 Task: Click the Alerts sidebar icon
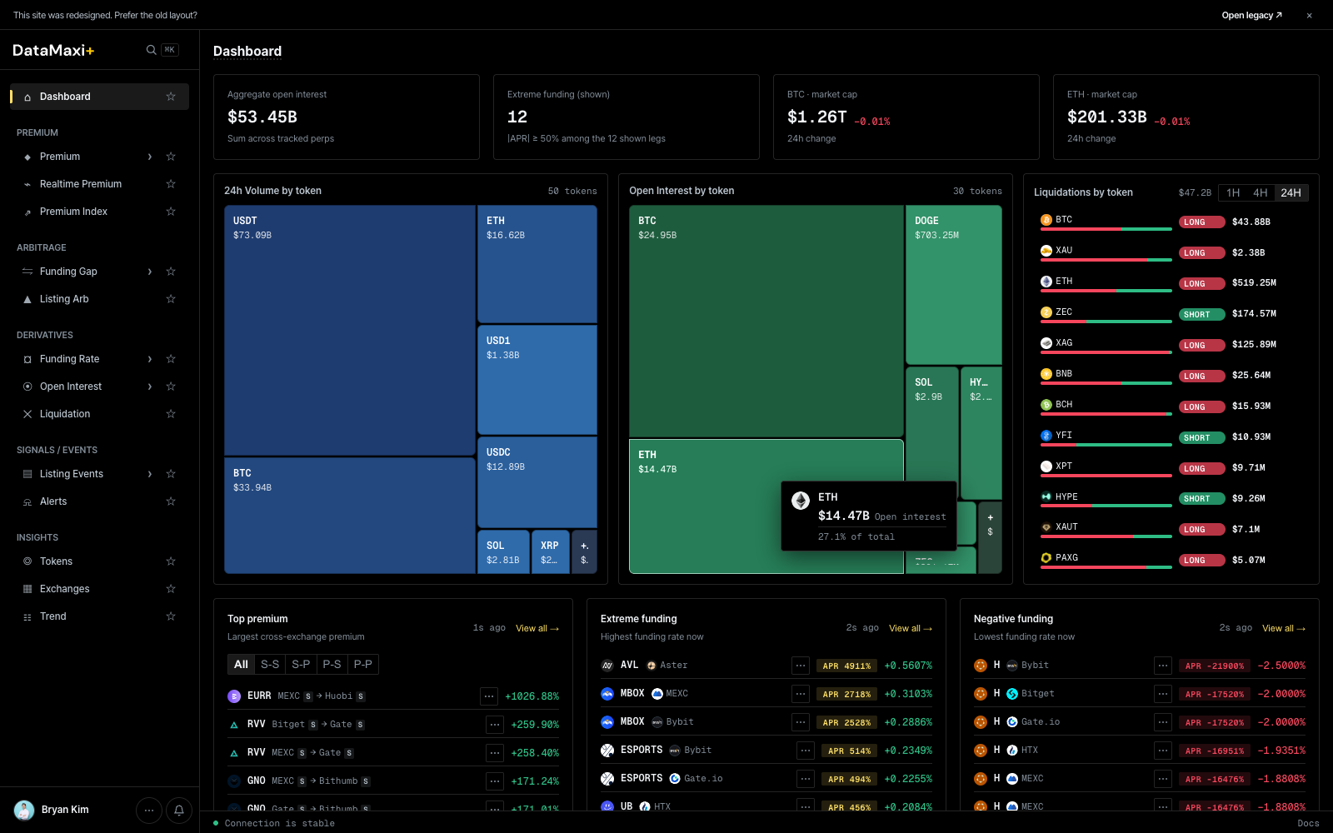pyautogui.click(x=27, y=501)
